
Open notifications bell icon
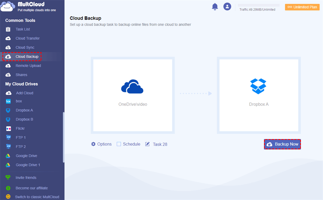[215, 7]
